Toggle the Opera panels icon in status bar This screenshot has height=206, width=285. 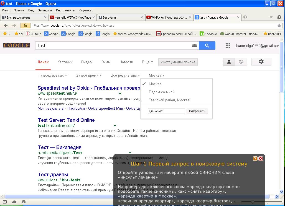pyautogui.click(x=5, y=202)
